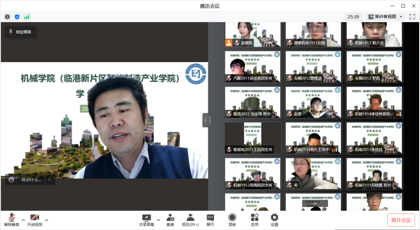Click the 离开会议 leave button

point(401,220)
